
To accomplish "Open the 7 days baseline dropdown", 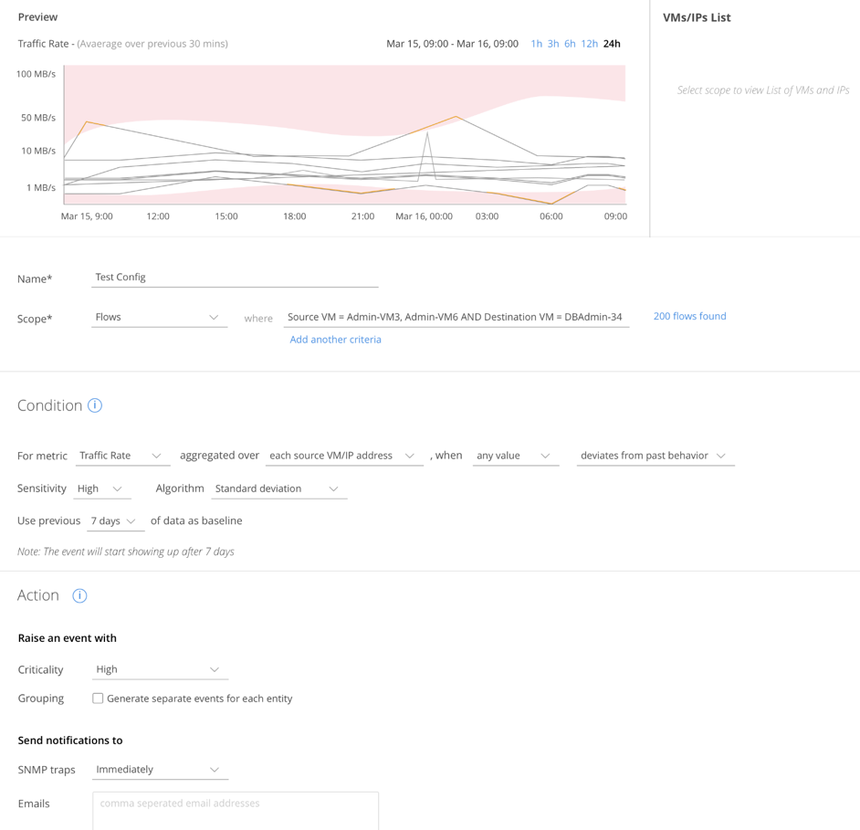I will click(x=115, y=521).
